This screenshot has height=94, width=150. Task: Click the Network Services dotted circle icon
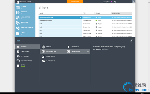pos(18,61)
